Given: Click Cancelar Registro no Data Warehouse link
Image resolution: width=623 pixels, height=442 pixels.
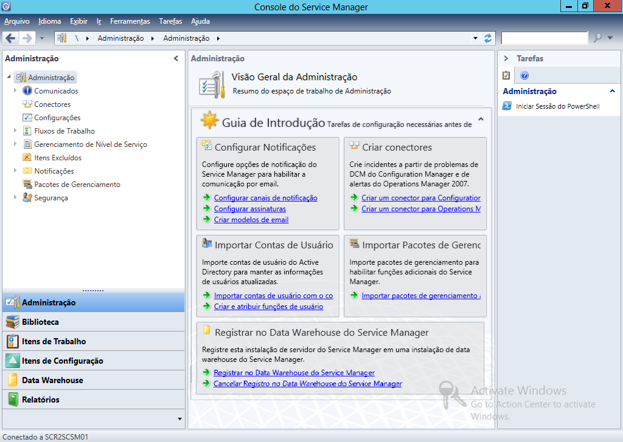Looking at the screenshot, I should 307,384.
